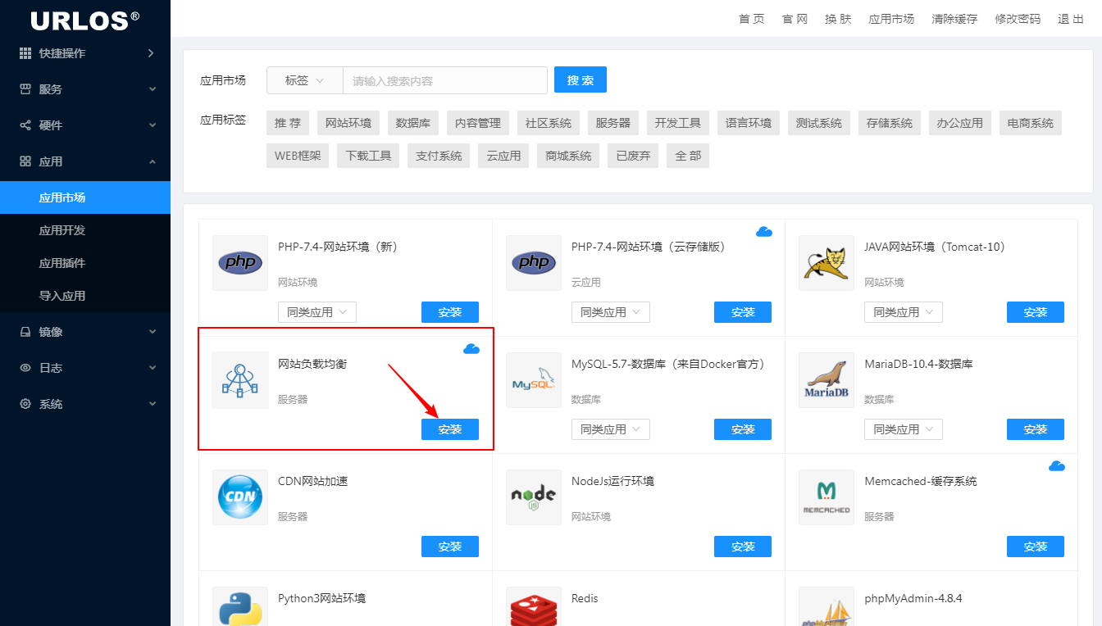Screen dimensions: 1102x626
Task: Open 官网 in top navigation
Action: (795, 19)
